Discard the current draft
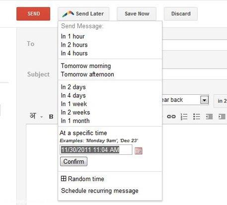Screen dimensions: 227x205 [x=181, y=14]
